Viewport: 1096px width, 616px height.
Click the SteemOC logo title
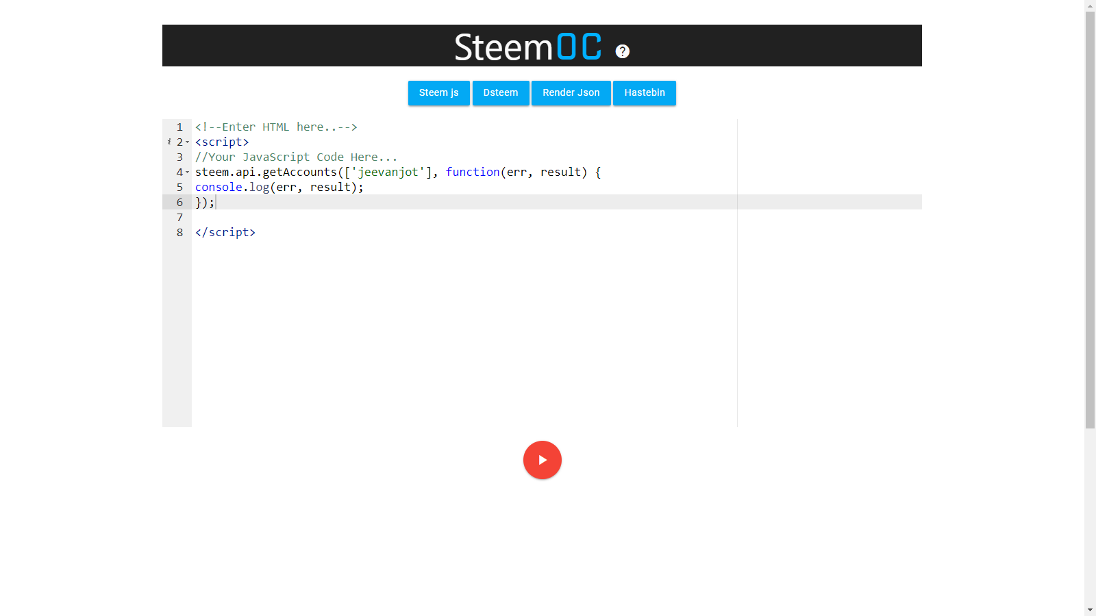(528, 47)
